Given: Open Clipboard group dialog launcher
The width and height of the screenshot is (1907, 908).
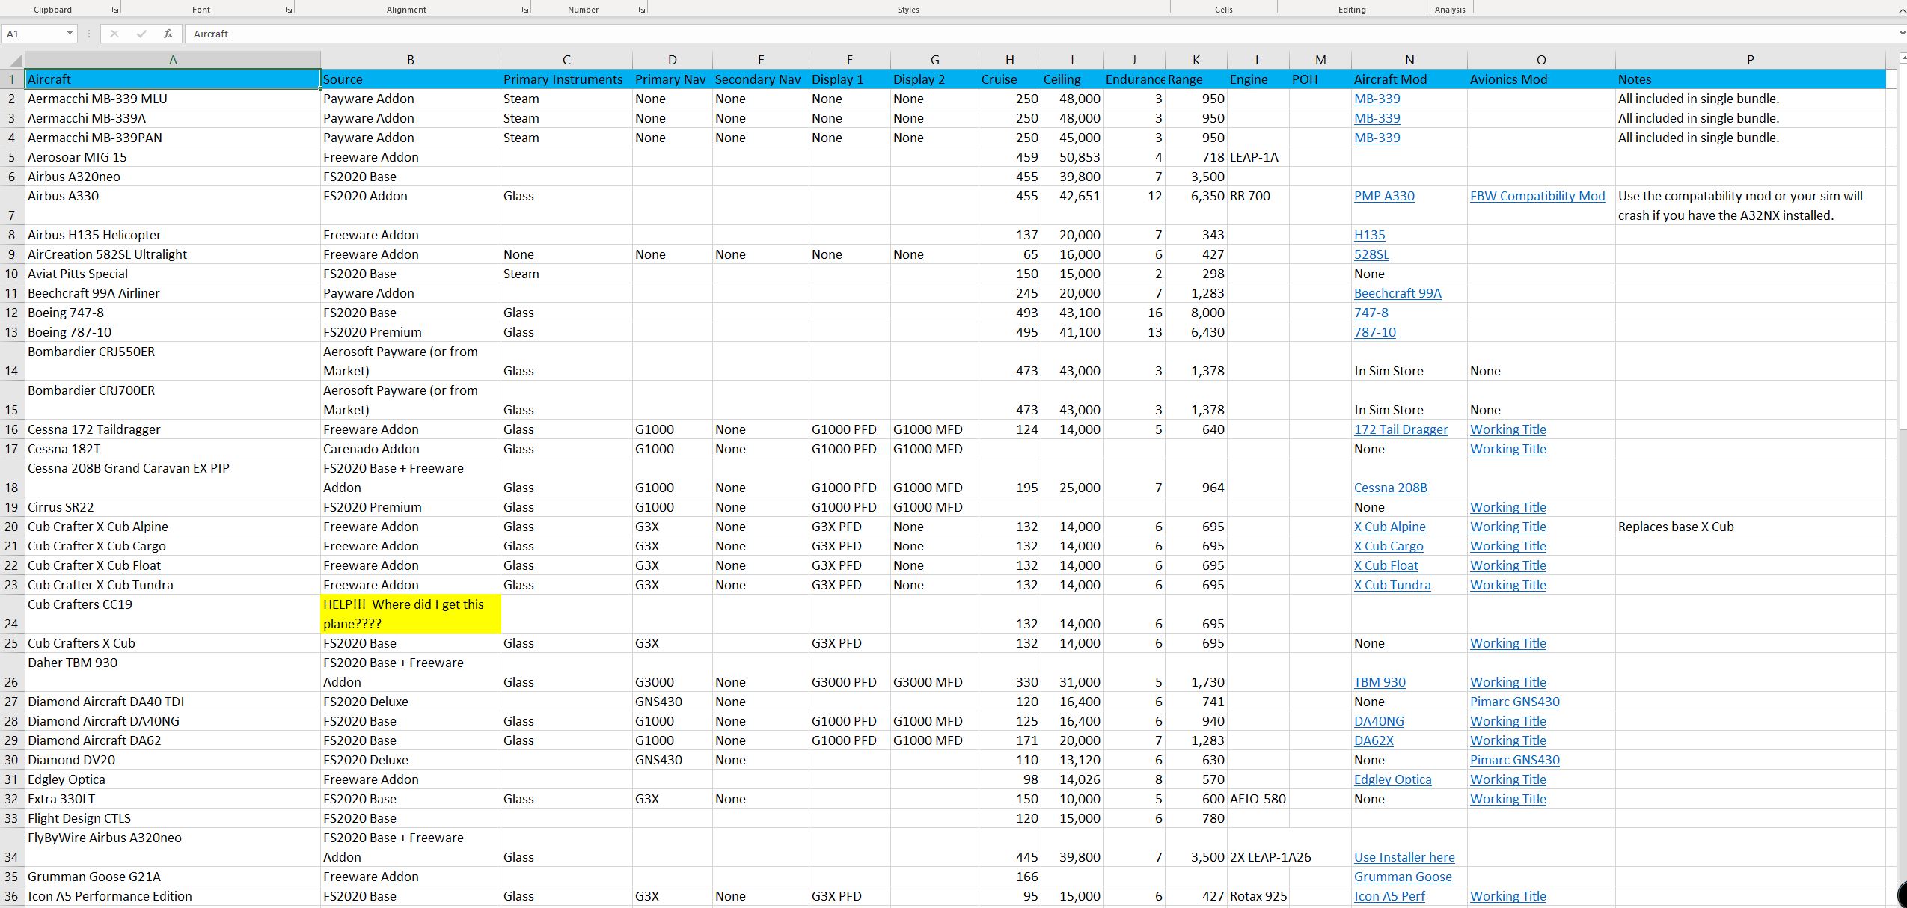Looking at the screenshot, I should pos(115,10).
